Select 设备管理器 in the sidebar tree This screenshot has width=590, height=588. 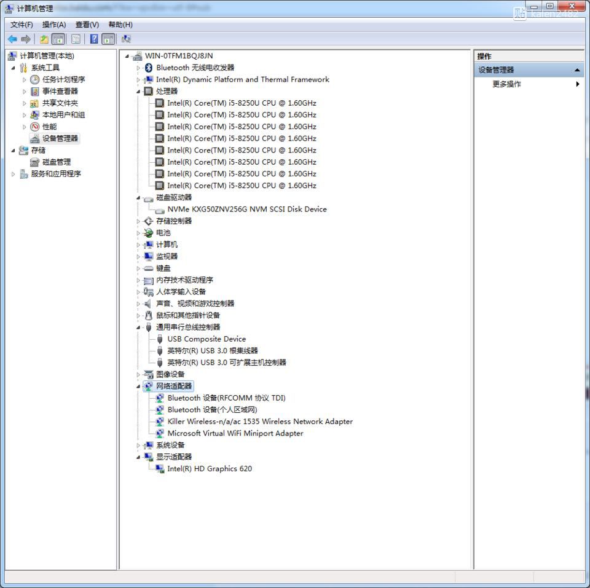[x=60, y=138]
